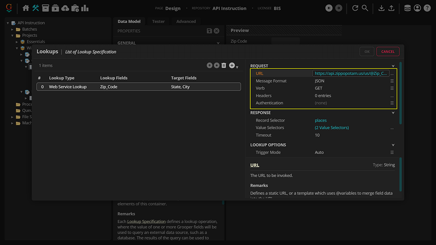Viewport: 436px width, 245px height.
Task: Collapse the REQUEST section
Action: 393,66
